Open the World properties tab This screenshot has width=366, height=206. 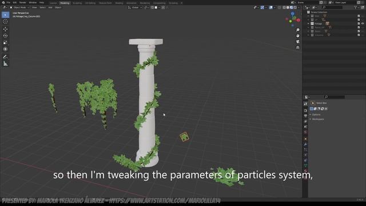click(305, 132)
